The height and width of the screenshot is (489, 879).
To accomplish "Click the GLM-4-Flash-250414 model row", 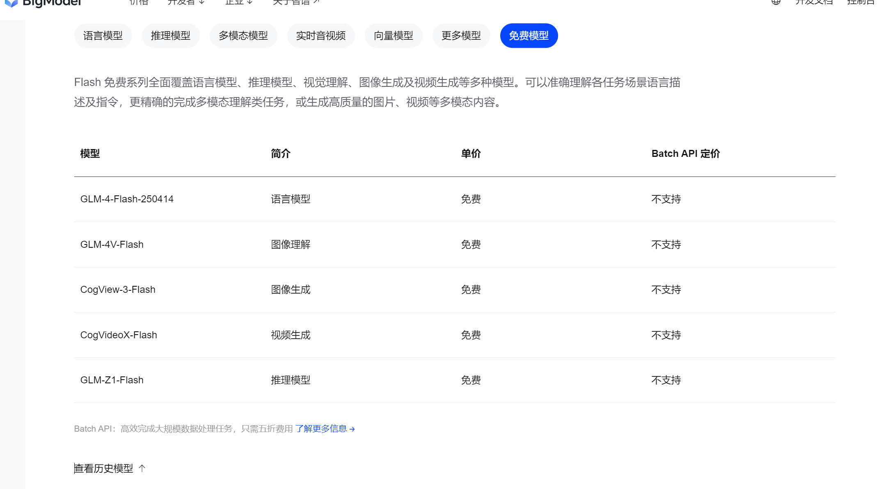I will (x=455, y=199).
